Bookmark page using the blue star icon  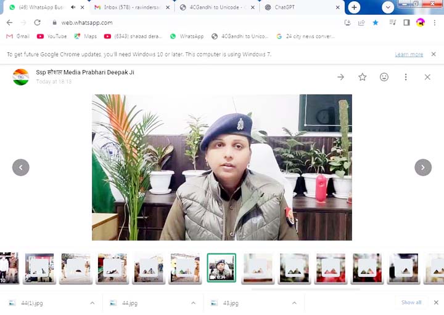[376, 23]
